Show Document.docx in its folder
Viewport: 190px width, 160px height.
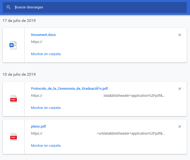(x=46, y=54)
